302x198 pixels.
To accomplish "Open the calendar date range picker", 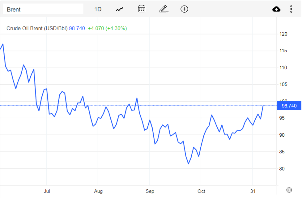I will click(x=142, y=9).
